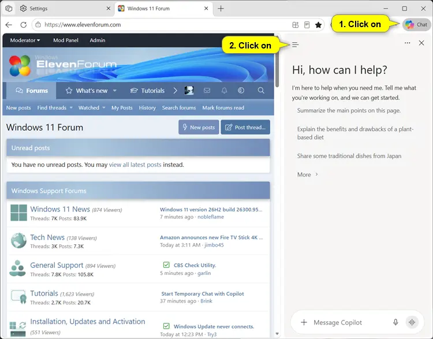
Task: Open the What's new navigation tab
Action: 87,91
